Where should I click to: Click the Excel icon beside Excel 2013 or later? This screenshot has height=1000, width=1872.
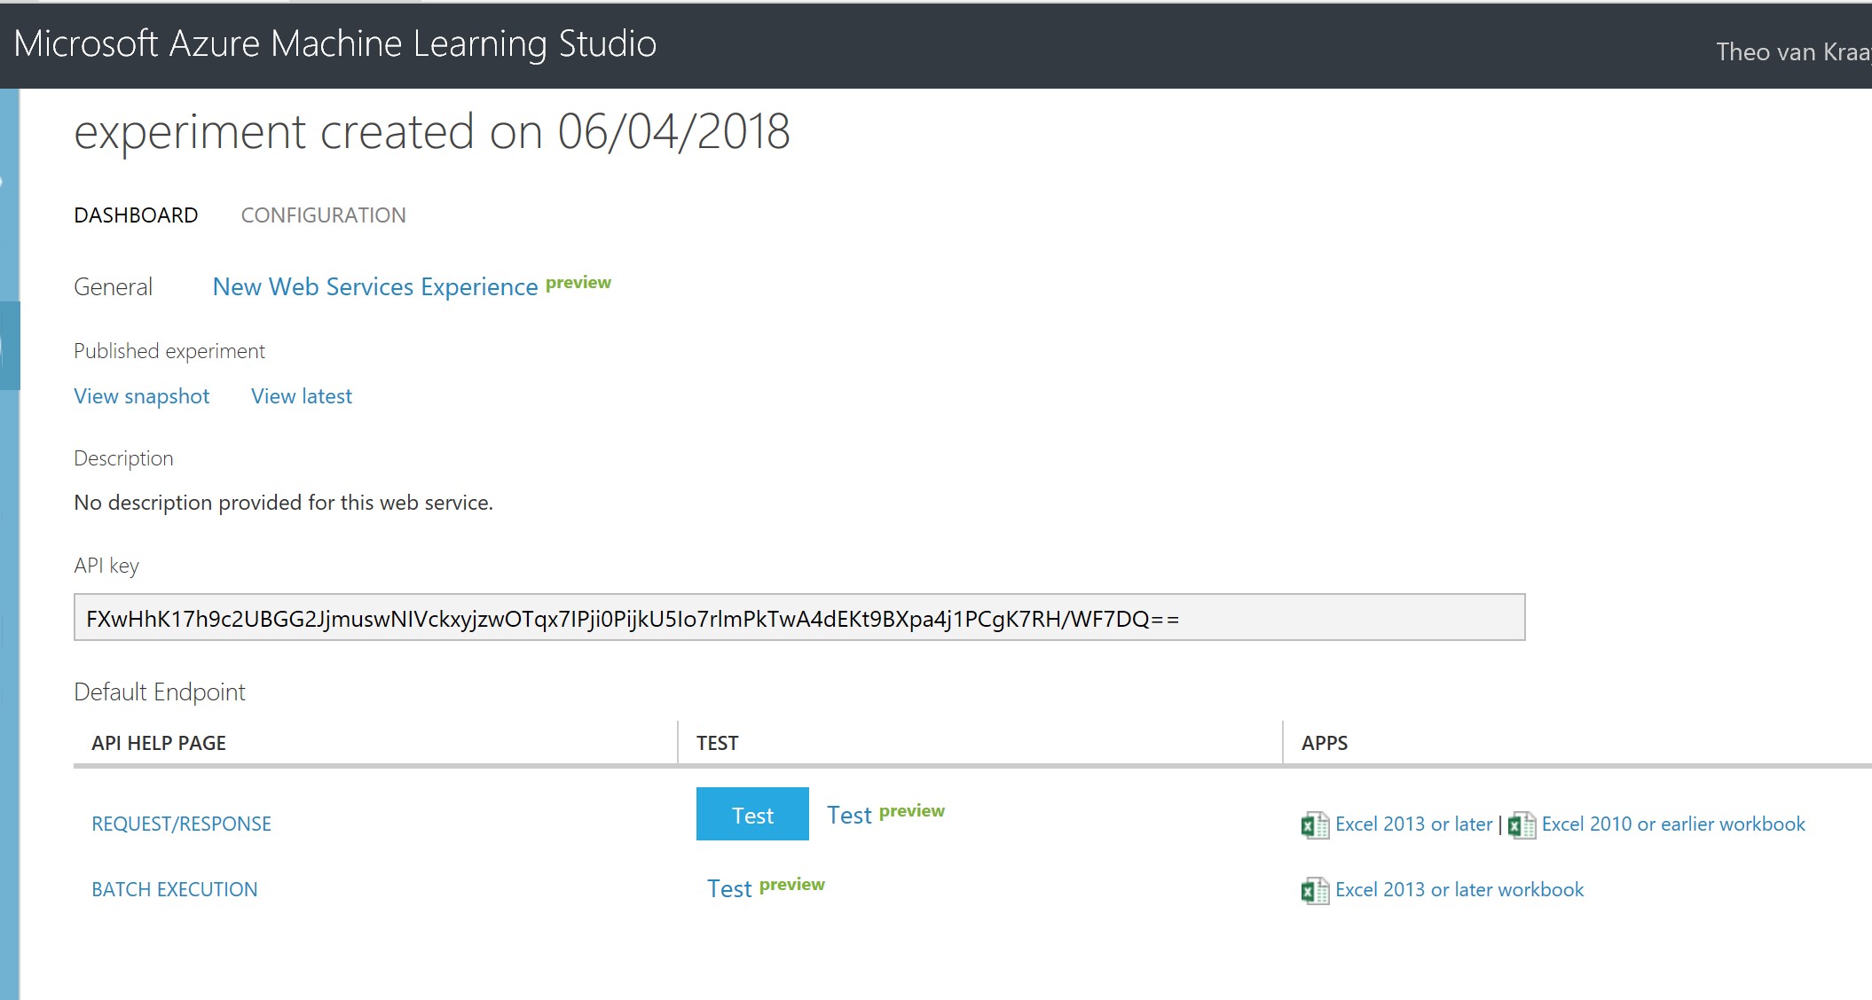click(1312, 824)
